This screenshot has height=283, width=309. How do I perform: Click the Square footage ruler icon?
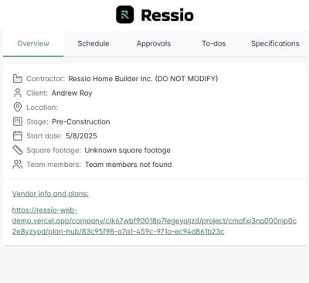point(18,150)
